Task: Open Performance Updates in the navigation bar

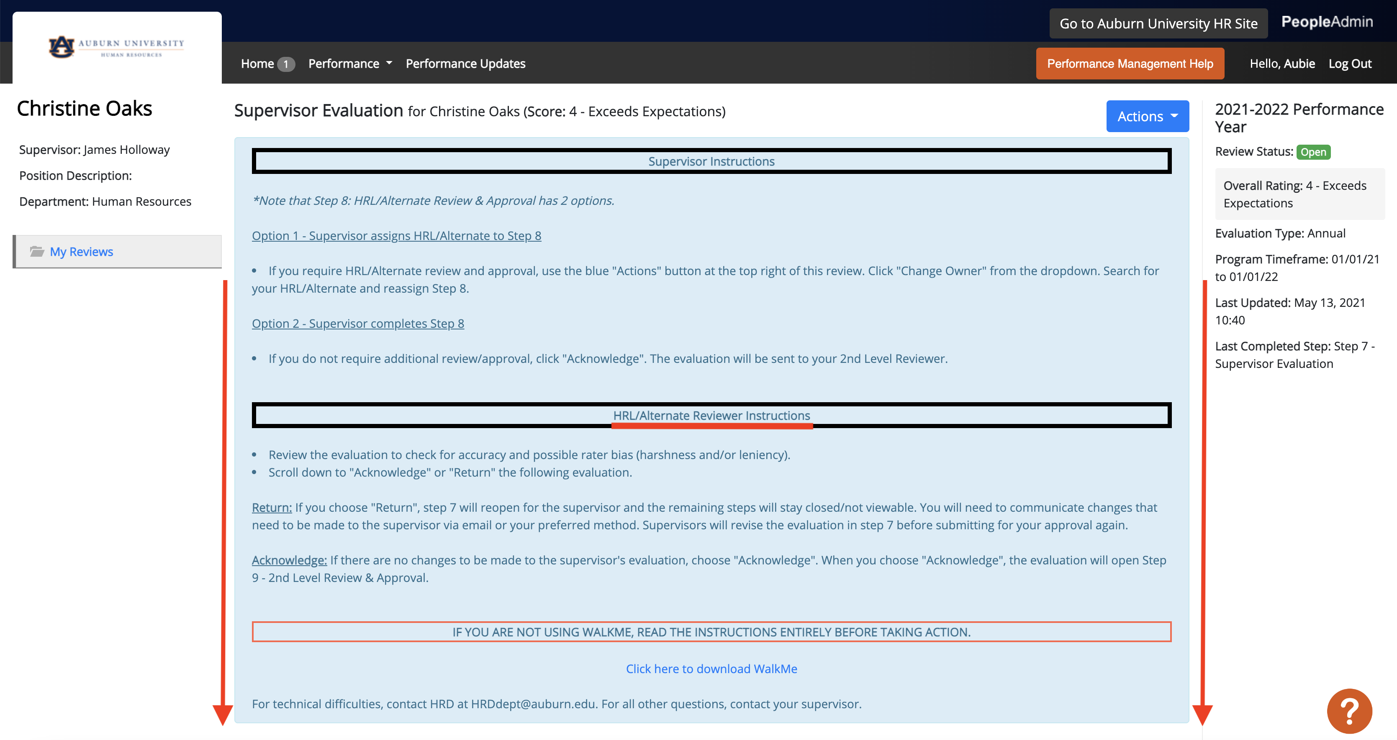Action: point(465,64)
